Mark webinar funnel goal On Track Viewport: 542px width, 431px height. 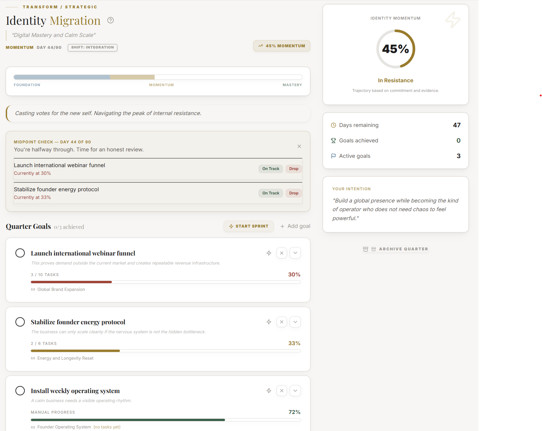click(x=271, y=169)
